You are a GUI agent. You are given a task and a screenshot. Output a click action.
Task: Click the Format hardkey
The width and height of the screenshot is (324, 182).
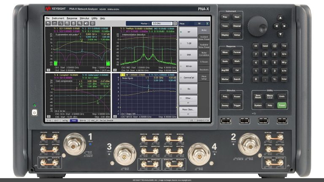237,52
